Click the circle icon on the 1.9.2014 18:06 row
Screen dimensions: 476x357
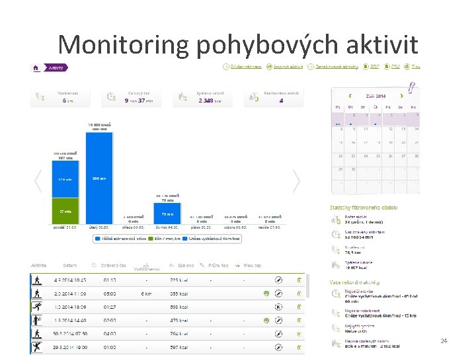278,307
